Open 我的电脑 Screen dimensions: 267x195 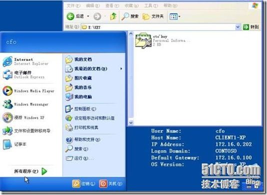point(78,96)
